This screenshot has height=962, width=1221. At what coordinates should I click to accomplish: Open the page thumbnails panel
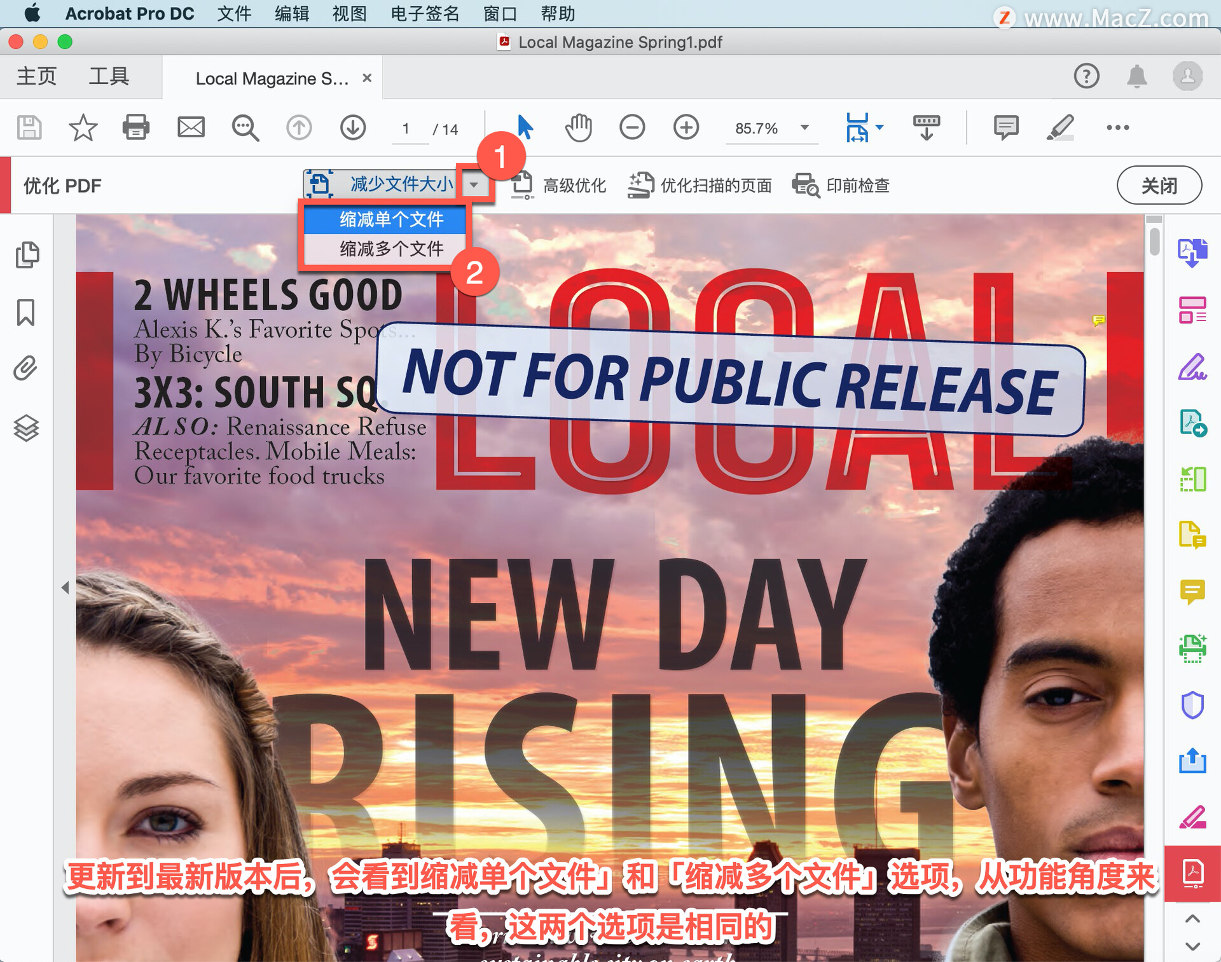tap(26, 255)
